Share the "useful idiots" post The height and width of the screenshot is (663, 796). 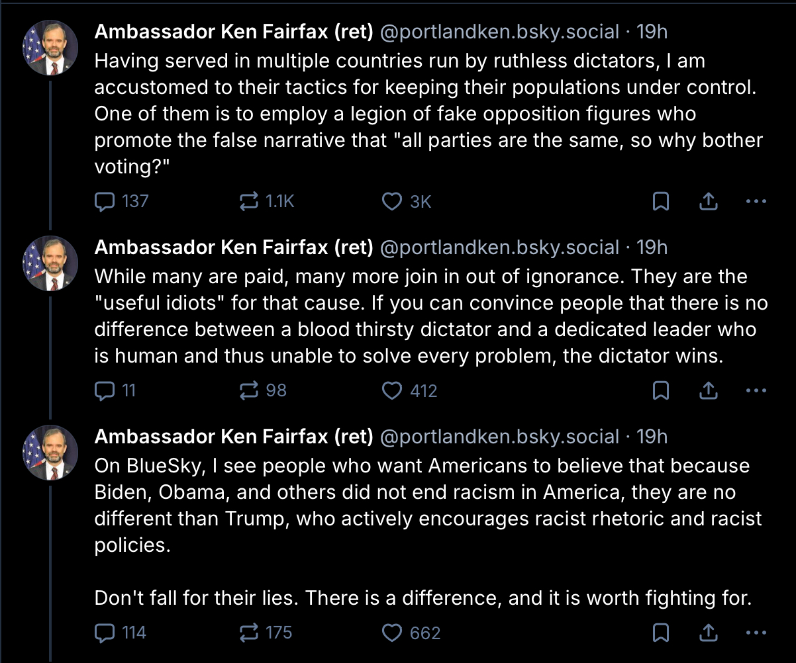709,390
